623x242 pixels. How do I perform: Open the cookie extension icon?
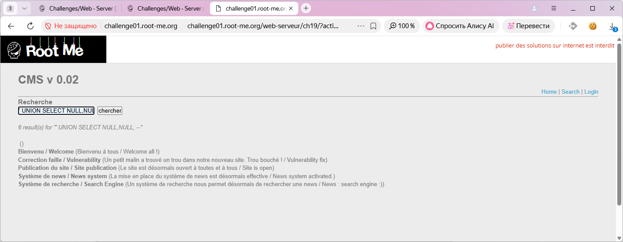(593, 26)
